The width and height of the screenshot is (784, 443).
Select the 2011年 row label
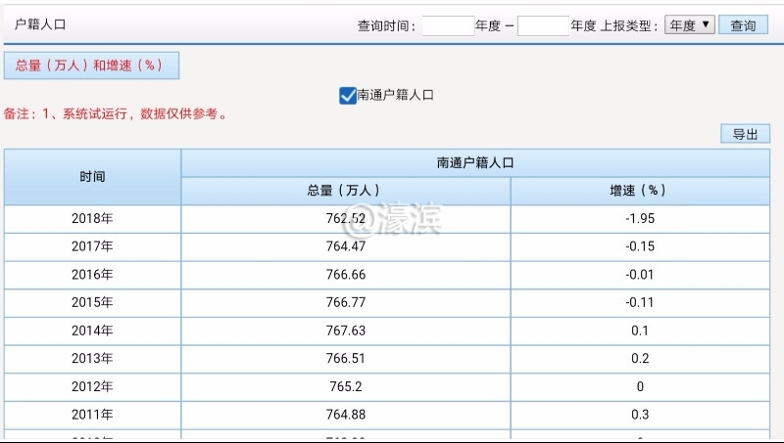coord(92,415)
